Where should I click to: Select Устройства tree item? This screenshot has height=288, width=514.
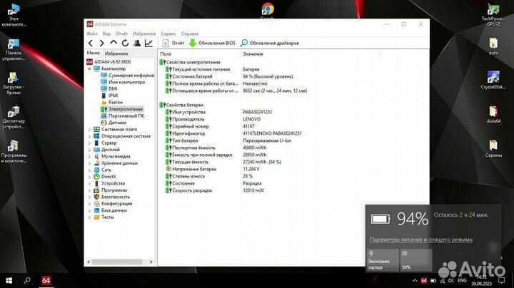coord(109,183)
